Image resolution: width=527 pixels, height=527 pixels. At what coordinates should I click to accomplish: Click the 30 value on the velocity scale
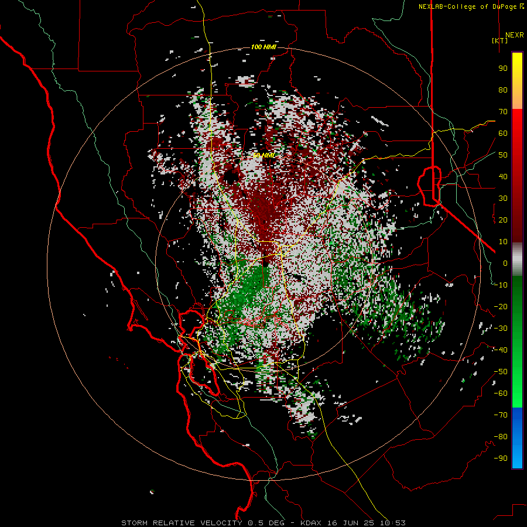(x=503, y=199)
